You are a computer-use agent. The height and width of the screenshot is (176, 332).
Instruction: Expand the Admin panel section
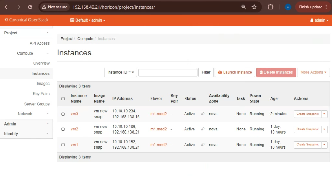coord(26,124)
